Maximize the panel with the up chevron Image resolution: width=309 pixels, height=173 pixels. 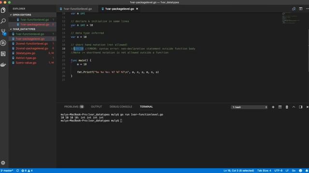click(294, 107)
